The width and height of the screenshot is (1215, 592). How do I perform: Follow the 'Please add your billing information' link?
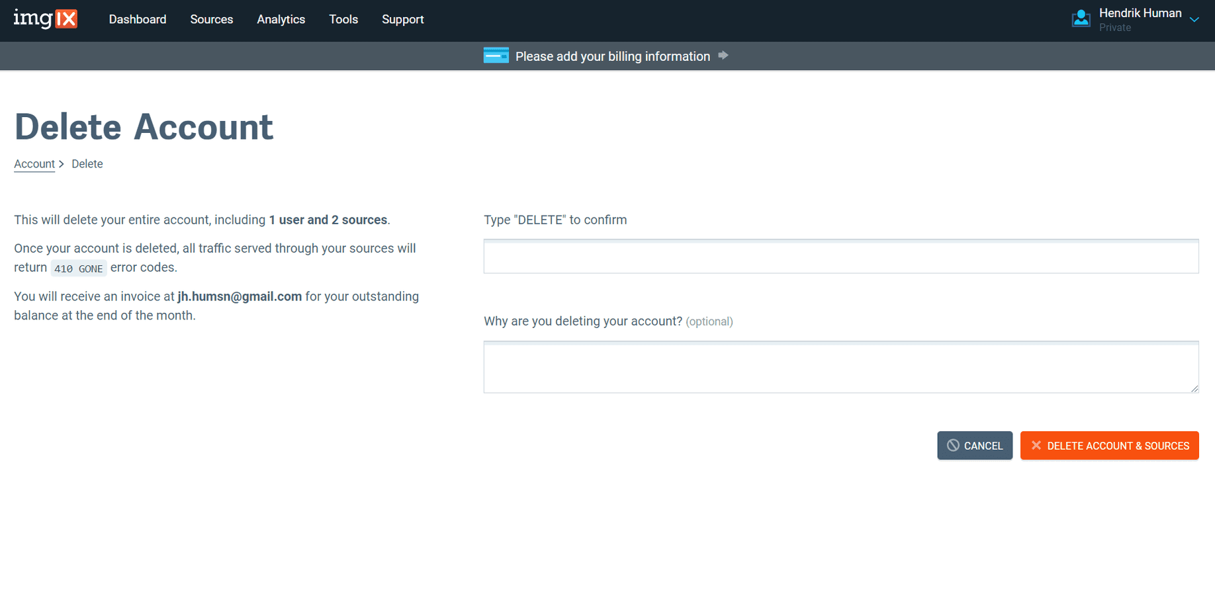[613, 56]
